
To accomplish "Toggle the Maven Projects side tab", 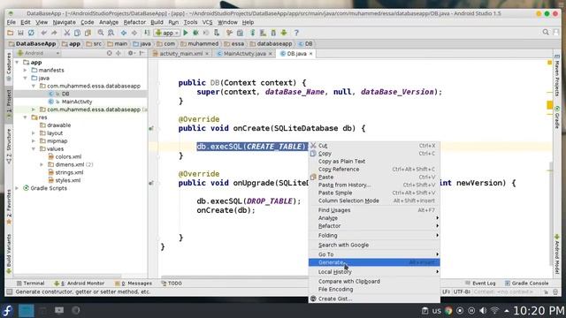I will [x=557, y=75].
